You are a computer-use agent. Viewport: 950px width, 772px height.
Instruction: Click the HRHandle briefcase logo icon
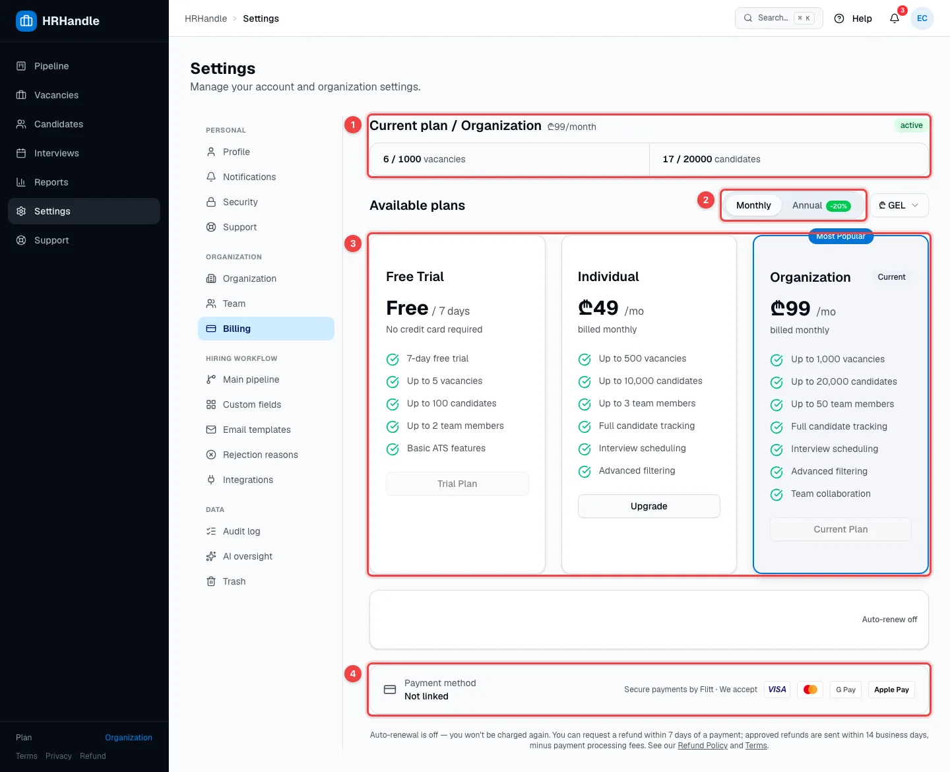click(x=26, y=20)
